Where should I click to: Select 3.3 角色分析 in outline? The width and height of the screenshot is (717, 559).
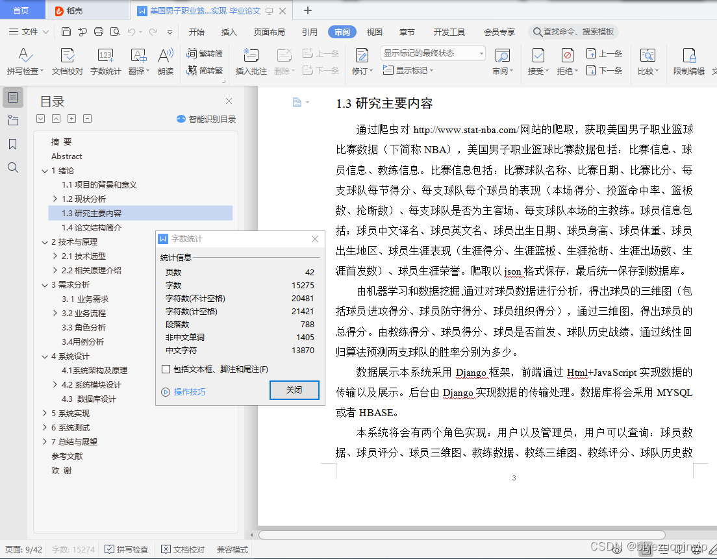84,327
